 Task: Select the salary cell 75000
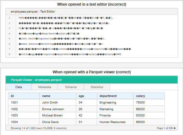coord(149,102)
